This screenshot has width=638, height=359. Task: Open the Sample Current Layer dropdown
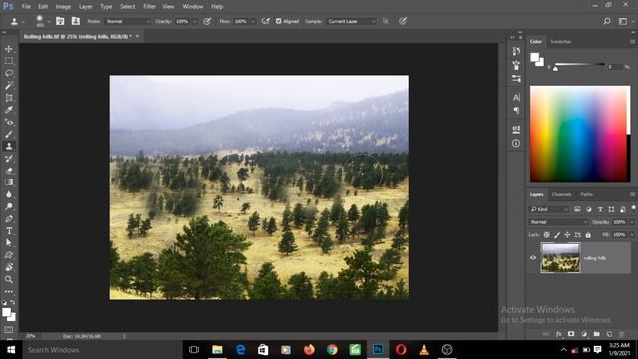point(352,21)
